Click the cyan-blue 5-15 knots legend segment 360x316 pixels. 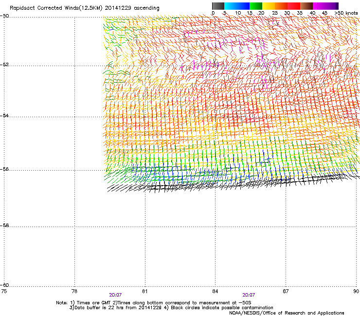click(x=237, y=6)
